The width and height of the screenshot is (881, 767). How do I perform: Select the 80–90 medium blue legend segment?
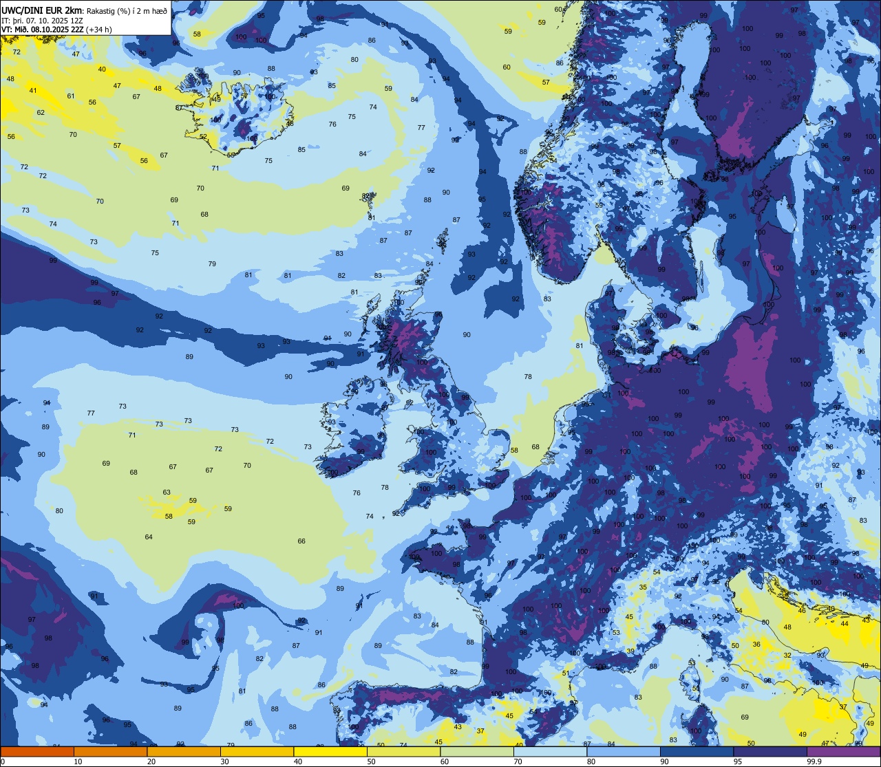click(624, 751)
